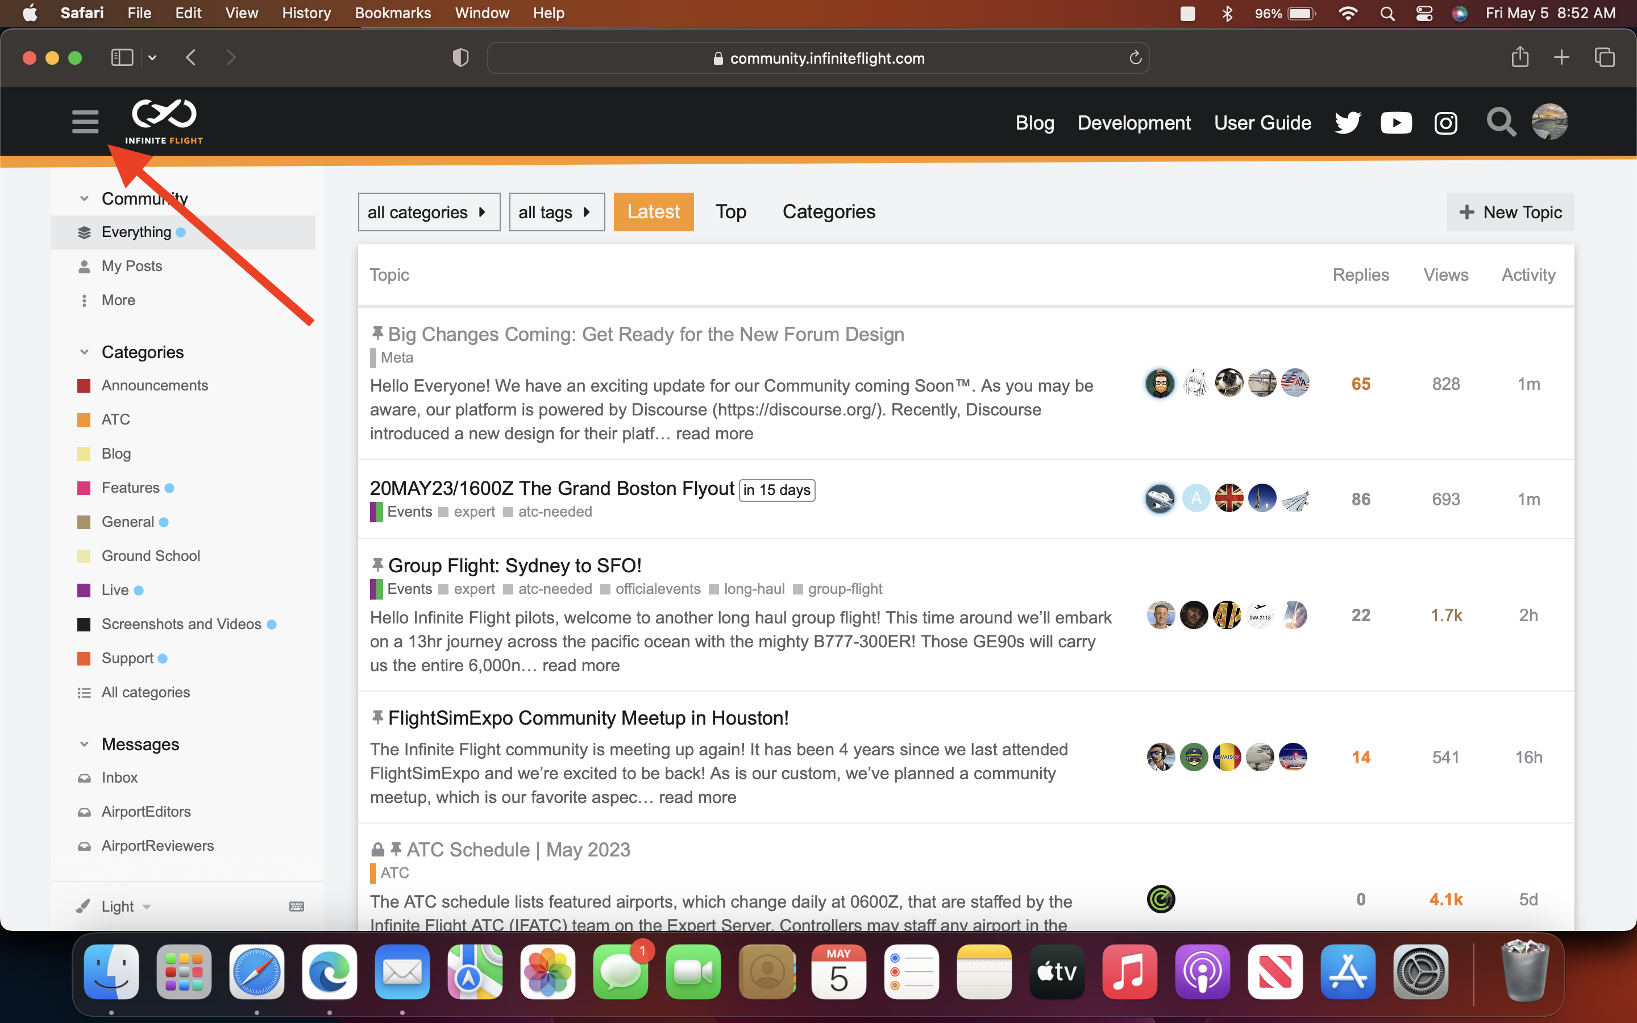Open the Bookmarks menu in menu bar
The height and width of the screenshot is (1023, 1637).
[x=392, y=13]
